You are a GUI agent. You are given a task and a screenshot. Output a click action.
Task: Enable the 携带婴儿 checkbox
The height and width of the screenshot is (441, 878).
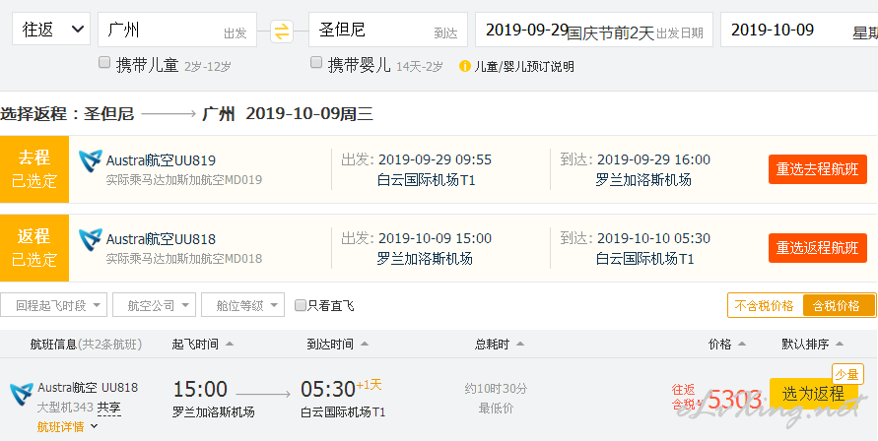coord(315,63)
